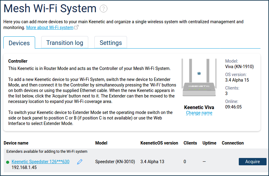Click the Change name link

pos(199,113)
